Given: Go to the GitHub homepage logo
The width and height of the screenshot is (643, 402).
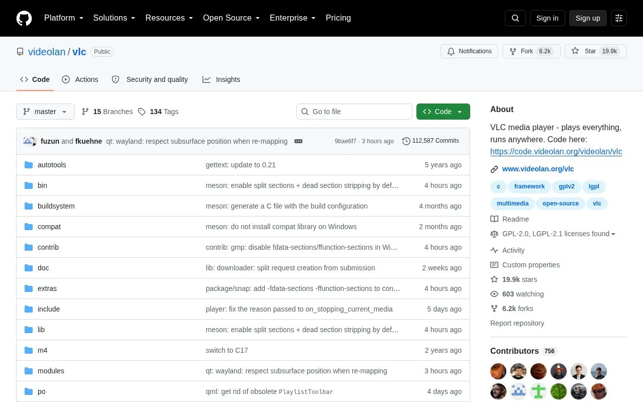Looking at the screenshot, I should coord(24,18).
